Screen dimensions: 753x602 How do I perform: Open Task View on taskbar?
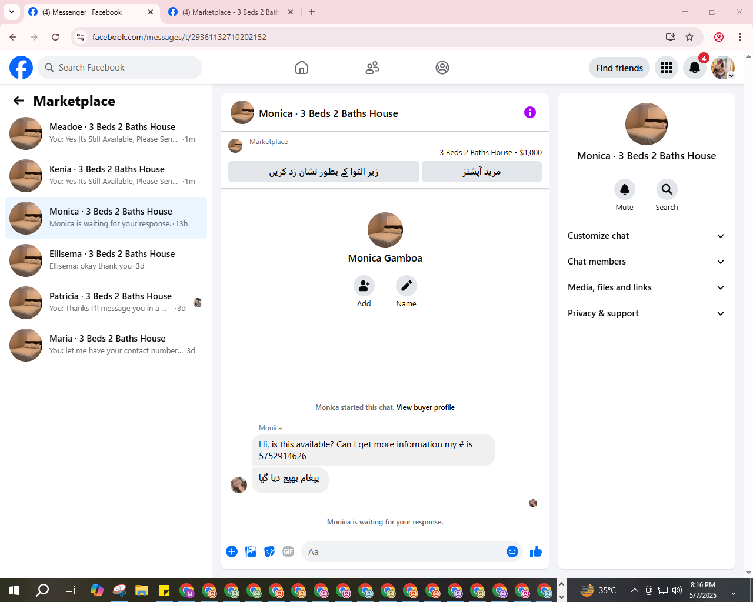pos(70,590)
